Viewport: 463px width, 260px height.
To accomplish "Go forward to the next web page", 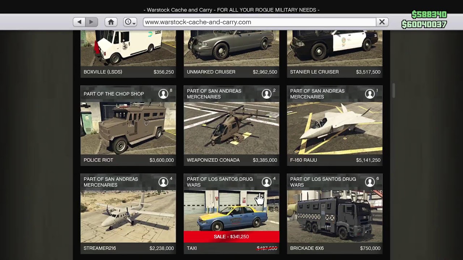I will pyautogui.click(x=92, y=22).
